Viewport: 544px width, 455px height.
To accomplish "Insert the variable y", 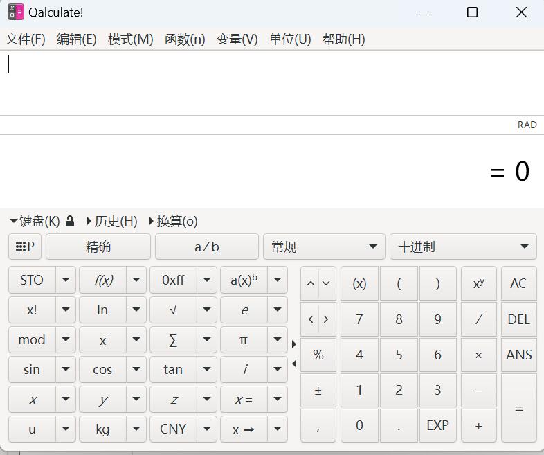I will (103, 399).
